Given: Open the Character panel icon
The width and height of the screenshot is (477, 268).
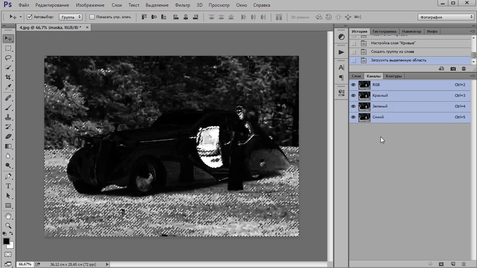Looking at the screenshot, I should (x=341, y=68).
